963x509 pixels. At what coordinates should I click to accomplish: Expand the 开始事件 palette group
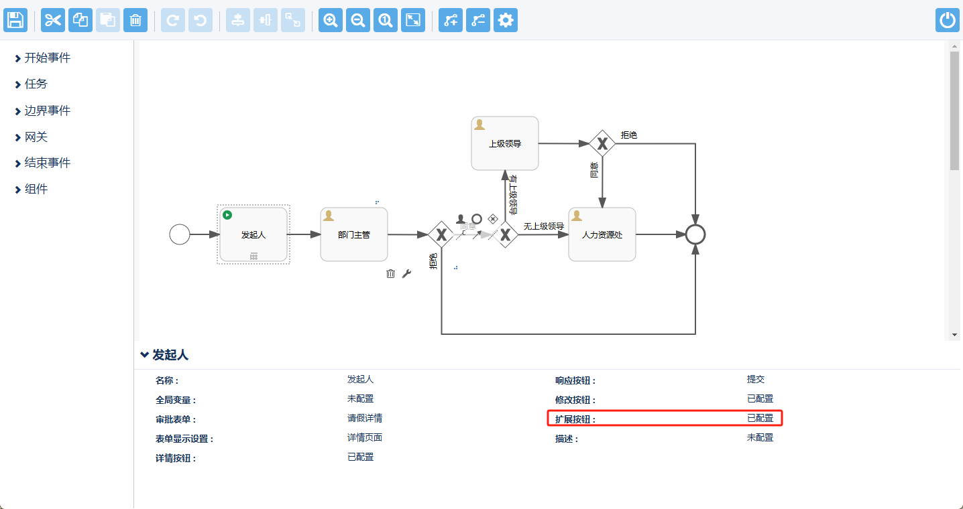pos(47,58)
